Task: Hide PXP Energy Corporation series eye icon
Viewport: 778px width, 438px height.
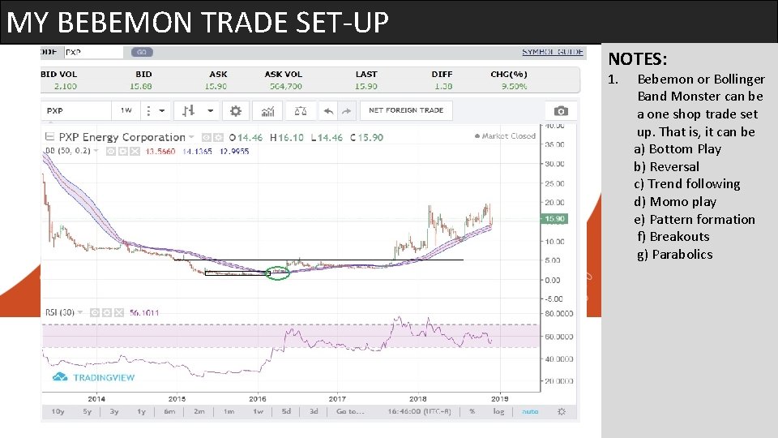Action: (206, 137)
